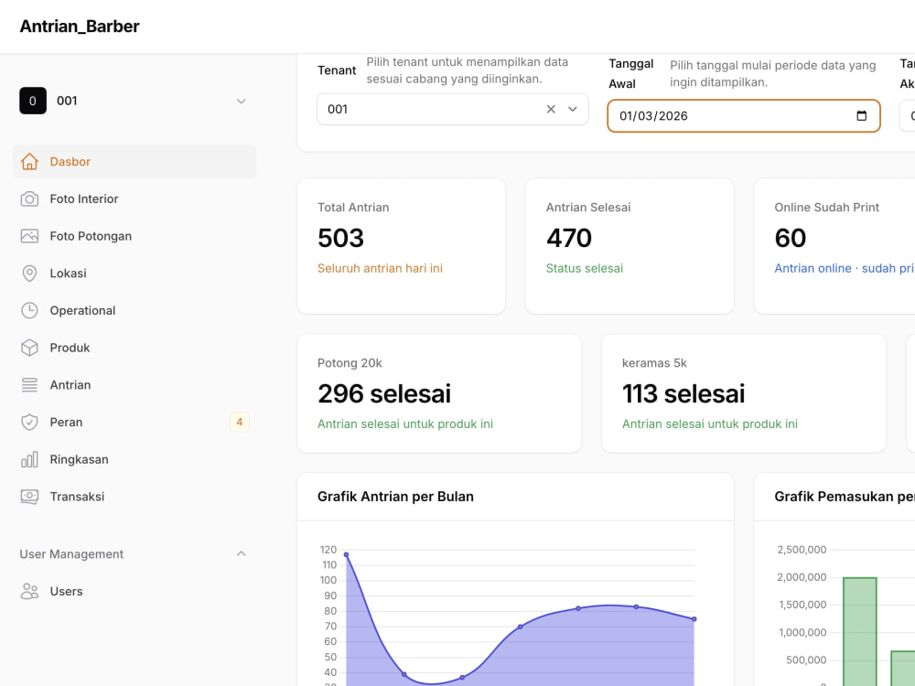Open the Peran sidebar link
Viewport: 915px width, 686px height.
tap(135, 423)
